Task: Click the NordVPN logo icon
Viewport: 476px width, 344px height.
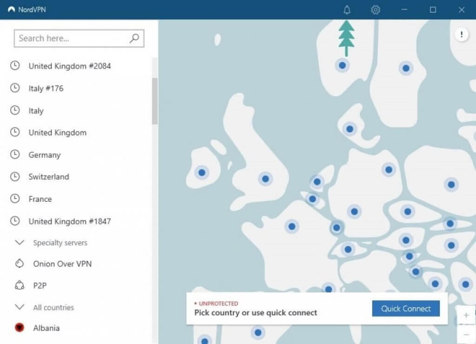Action: tap(11, 9)
